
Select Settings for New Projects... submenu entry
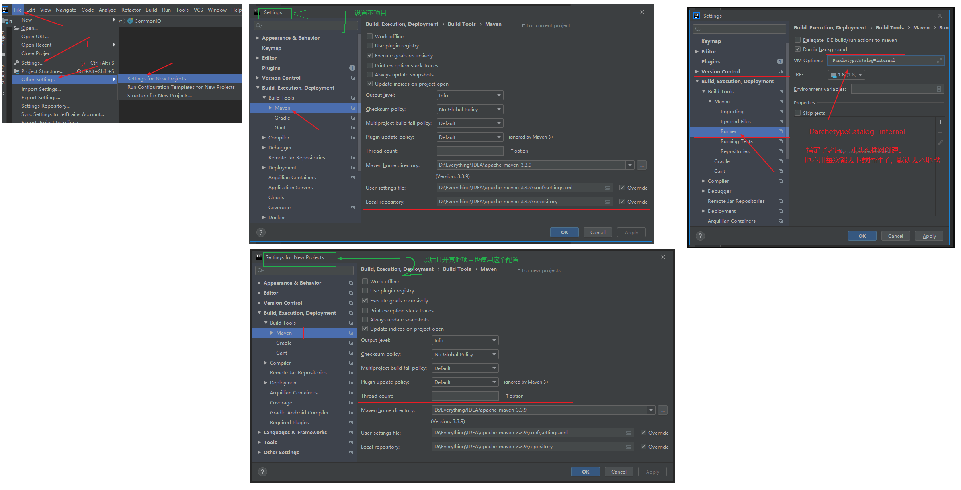coord(158,79)
